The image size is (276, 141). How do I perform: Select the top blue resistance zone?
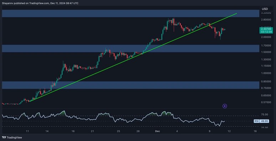(131, 14)
